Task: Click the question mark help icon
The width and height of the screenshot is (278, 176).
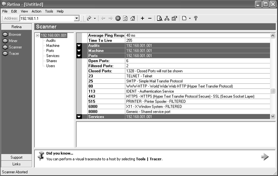Action: pyautogui.click(x=196, y=18)
